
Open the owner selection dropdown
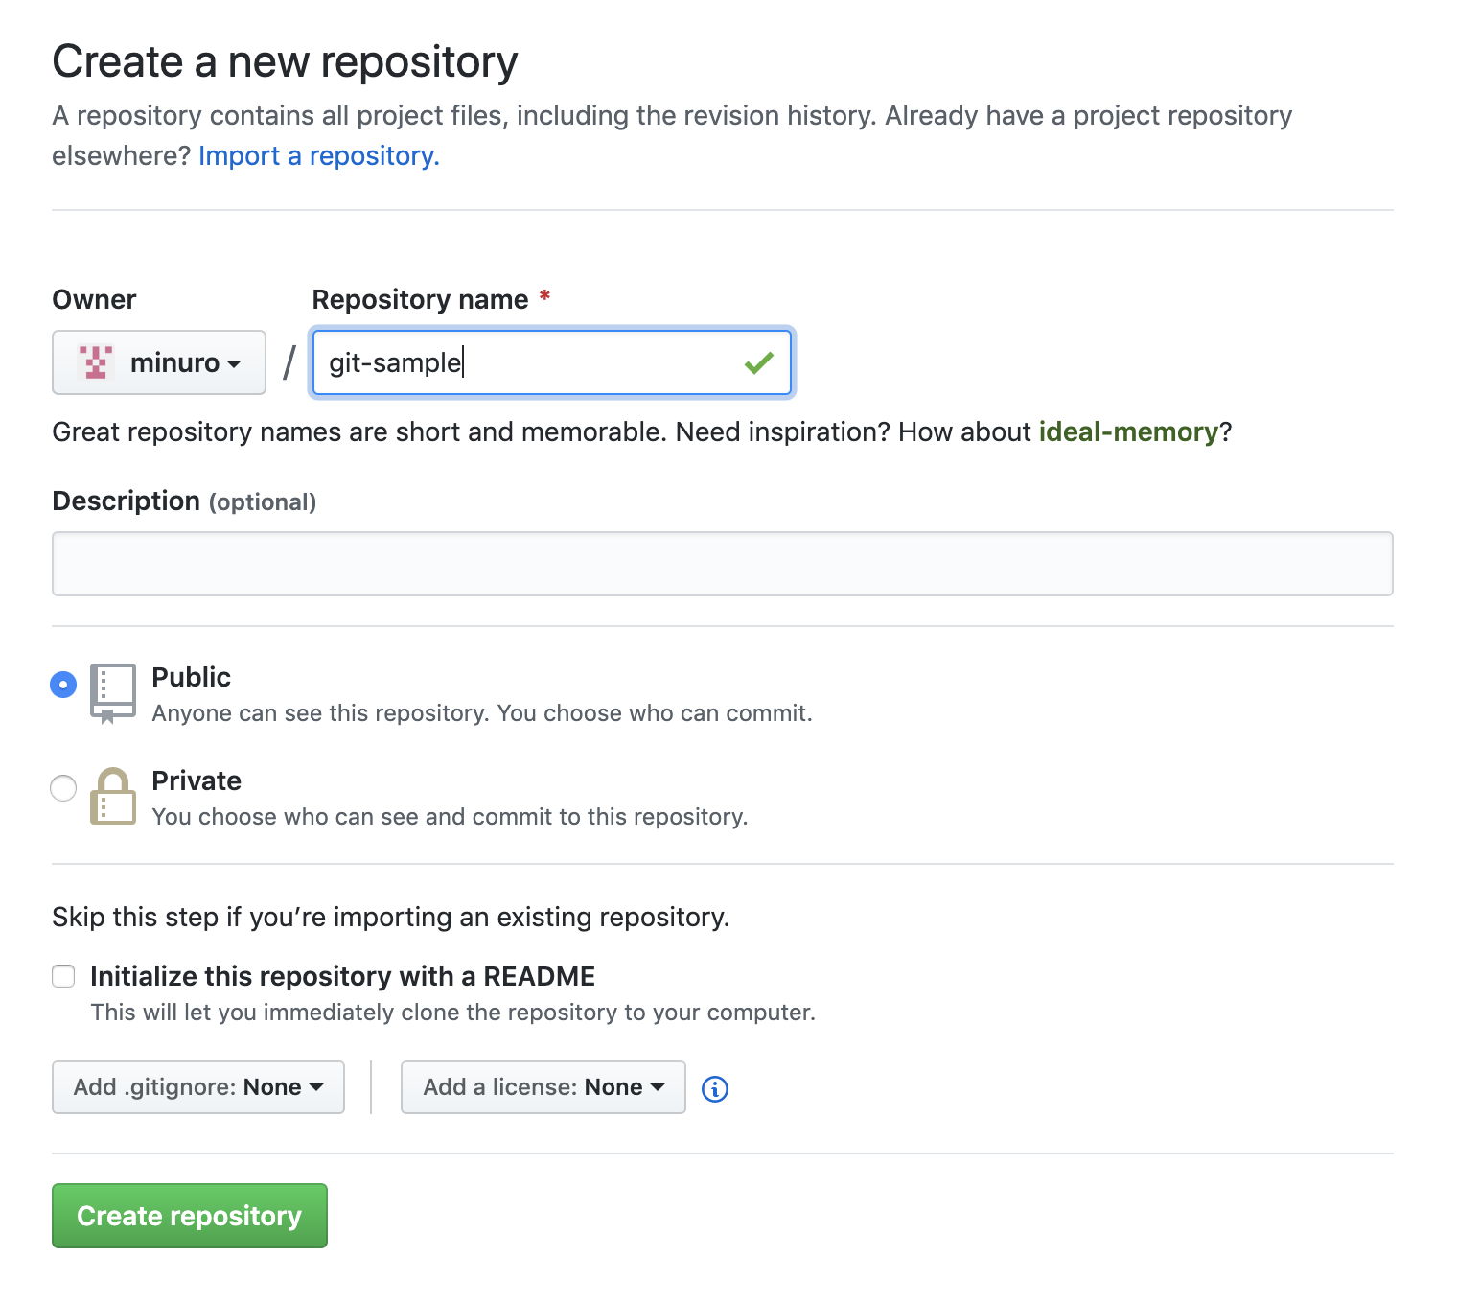coord(158,362)
